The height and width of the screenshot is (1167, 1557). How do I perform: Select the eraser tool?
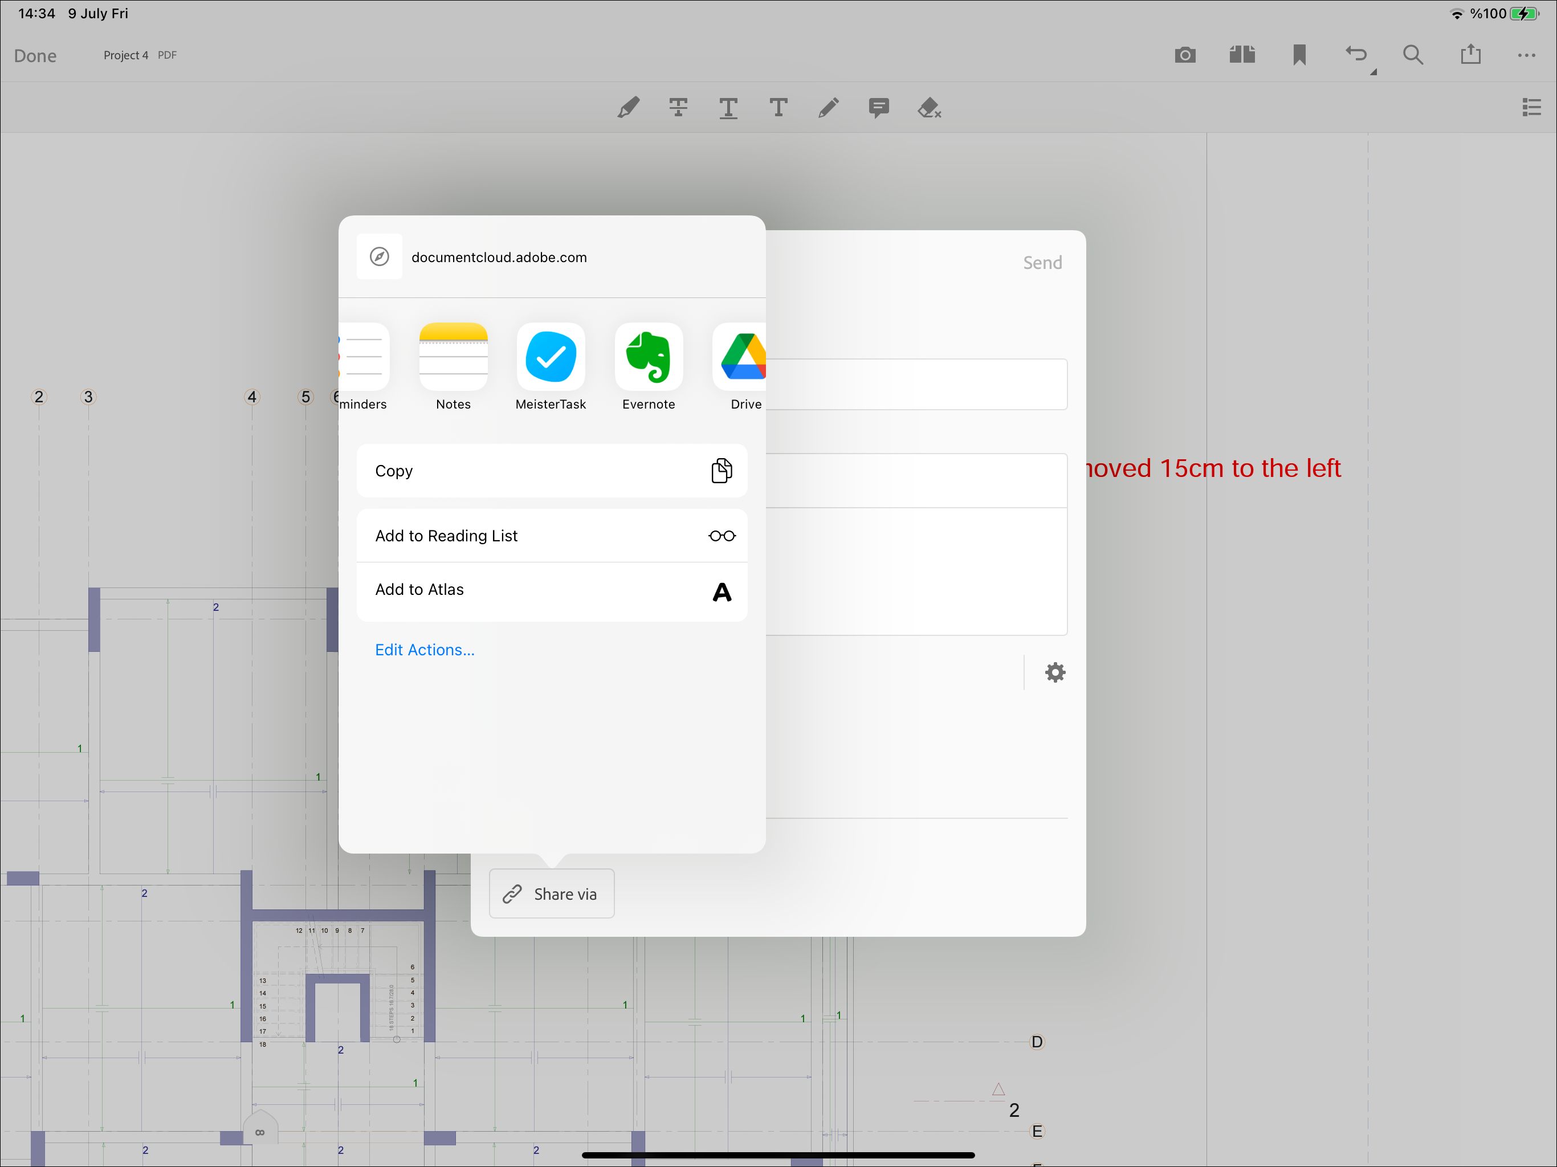pyautogui.click(x=929, y=108)
